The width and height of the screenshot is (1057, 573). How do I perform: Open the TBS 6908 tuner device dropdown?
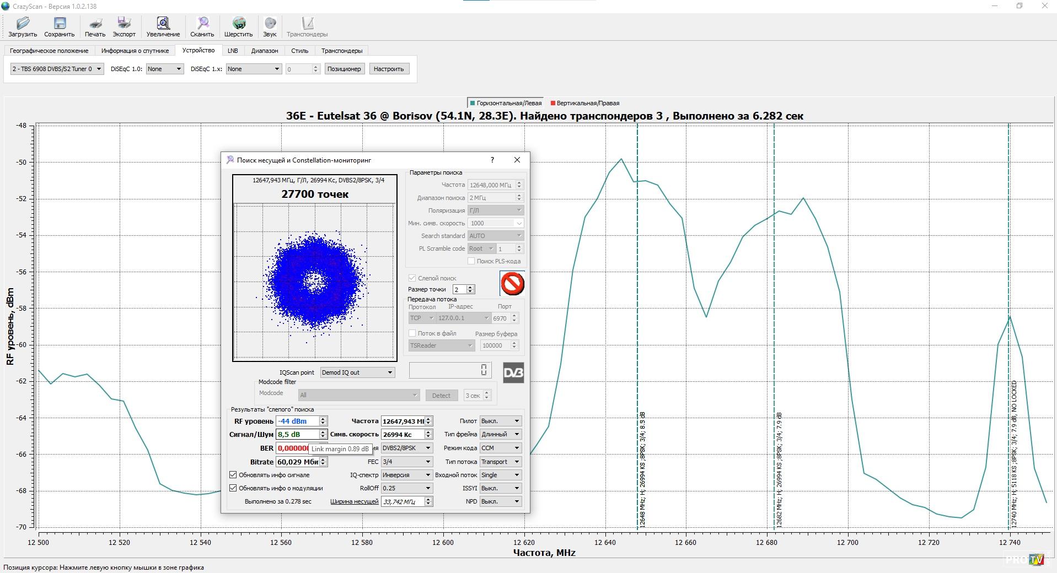57,69
